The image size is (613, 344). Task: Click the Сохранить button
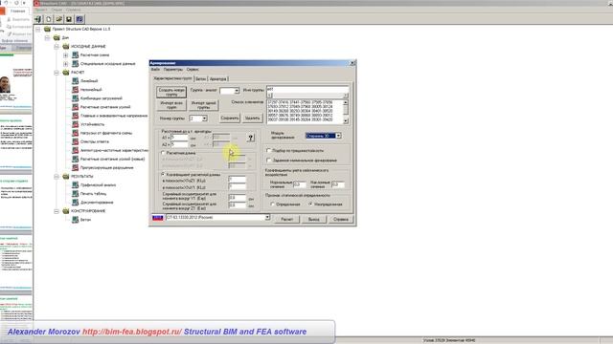click(x=230, y=118)
